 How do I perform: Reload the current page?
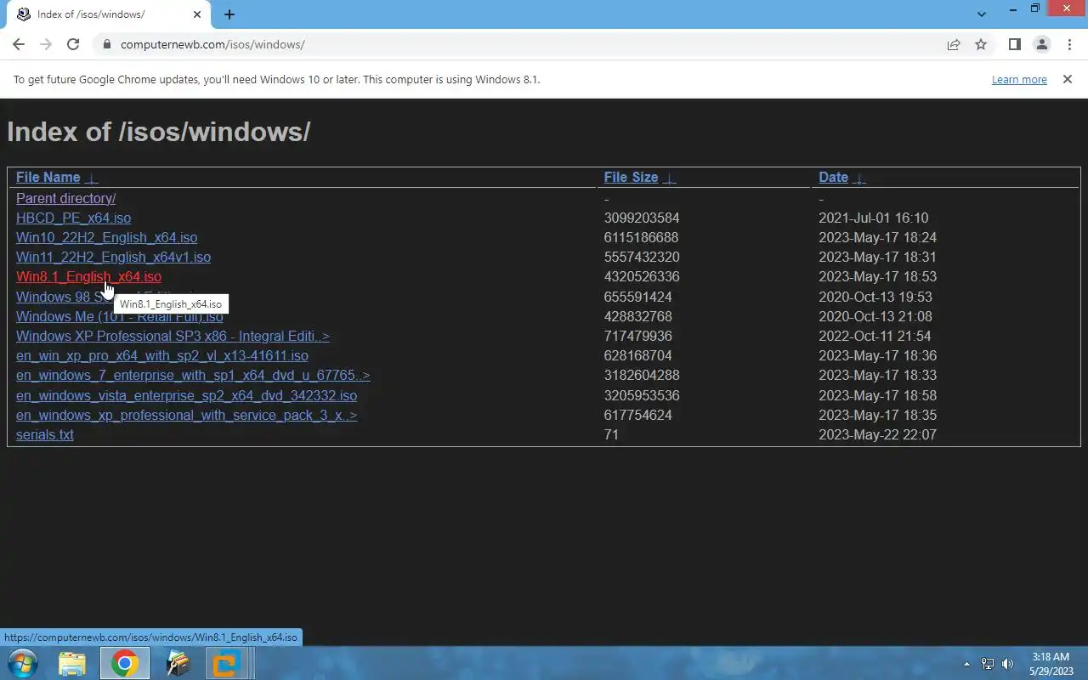pyautogui.click(x=73, y=44)
